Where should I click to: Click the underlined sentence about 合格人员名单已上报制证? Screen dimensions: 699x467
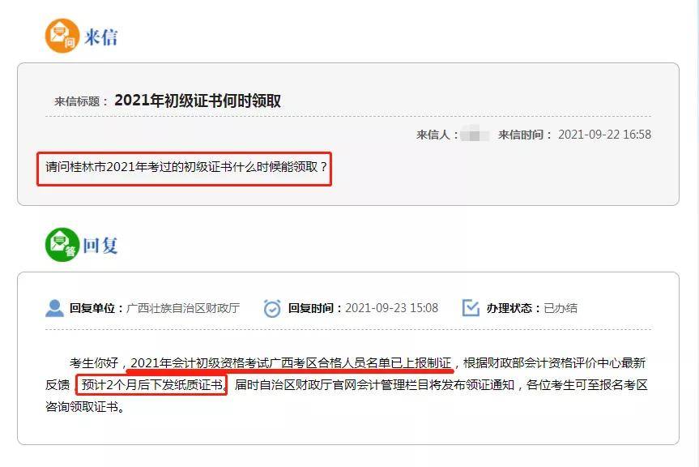click(x=291, y=363)
